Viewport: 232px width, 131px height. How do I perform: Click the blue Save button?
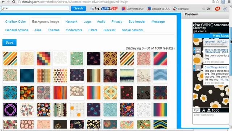tap(9, 43)
